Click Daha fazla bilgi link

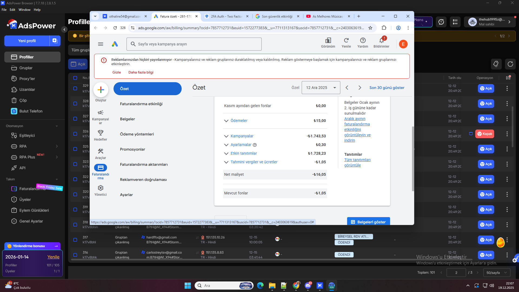pos(141,72)
